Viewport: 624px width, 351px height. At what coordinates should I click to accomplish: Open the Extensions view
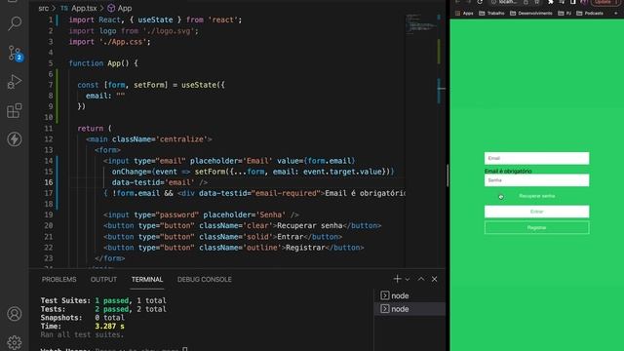click(15, 110)
